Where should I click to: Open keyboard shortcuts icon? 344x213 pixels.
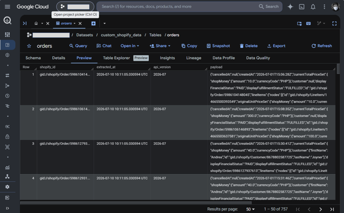point(308,23)
